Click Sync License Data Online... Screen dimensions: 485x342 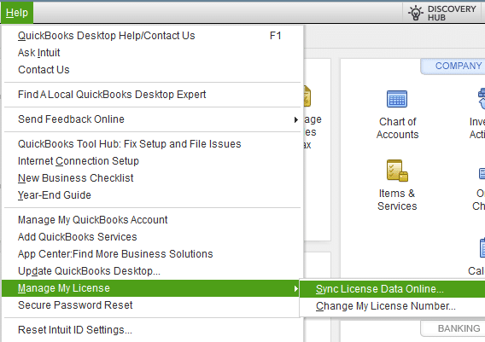pos(392,289)
